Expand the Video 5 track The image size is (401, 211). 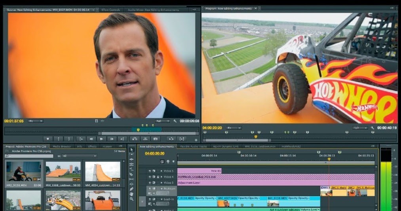(162, 171)
